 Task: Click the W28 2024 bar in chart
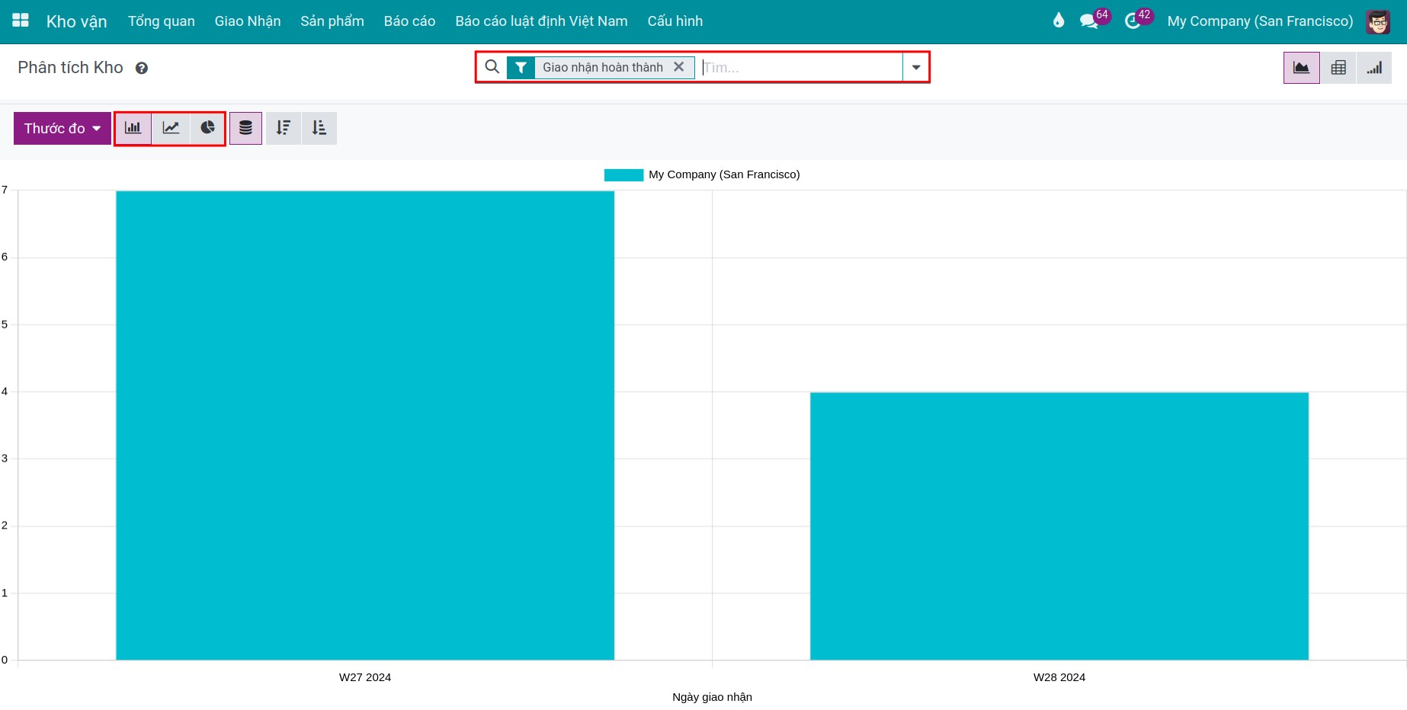[x=1059, y=526]
